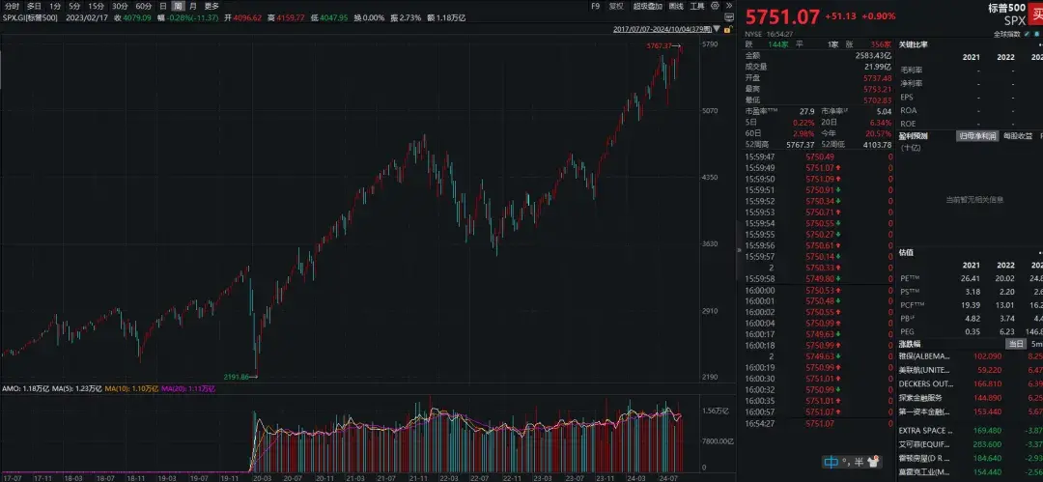This screenshot has height=482, width=1043.
Task: Open the 画线 drawing tool
Action: pos(676,6)
